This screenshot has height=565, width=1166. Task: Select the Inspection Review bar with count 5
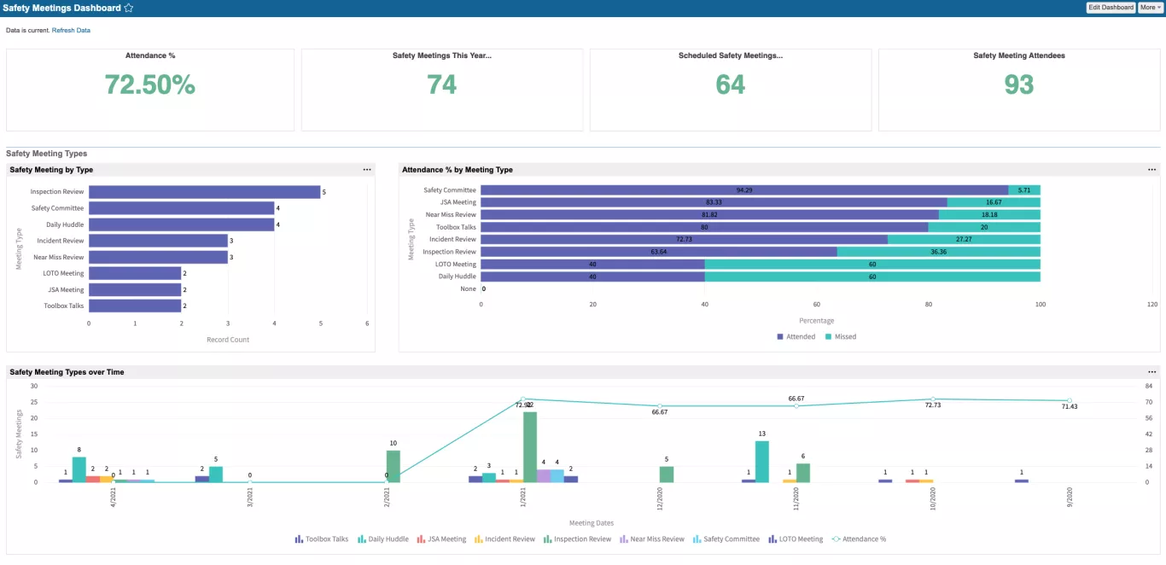[x=205, y=192]
